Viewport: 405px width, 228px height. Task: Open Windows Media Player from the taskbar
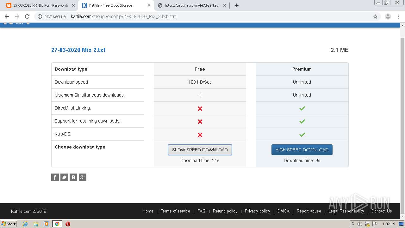tap(47, 224)
